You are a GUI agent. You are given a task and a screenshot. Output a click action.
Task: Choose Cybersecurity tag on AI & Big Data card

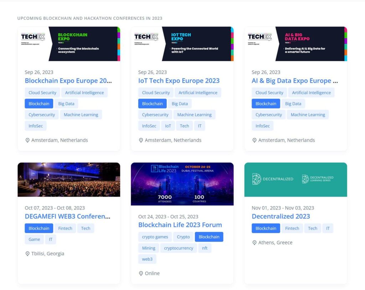269,115
